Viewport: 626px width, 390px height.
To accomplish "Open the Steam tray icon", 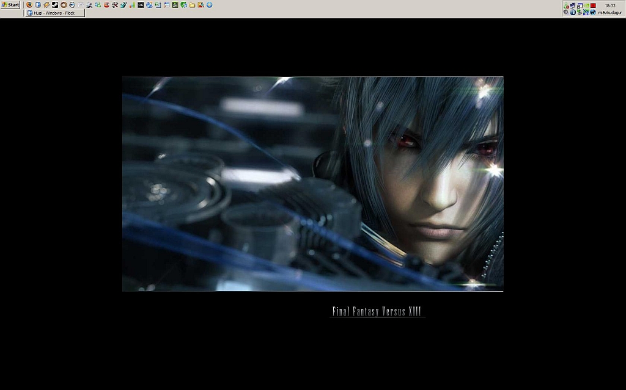I will 565,12.
